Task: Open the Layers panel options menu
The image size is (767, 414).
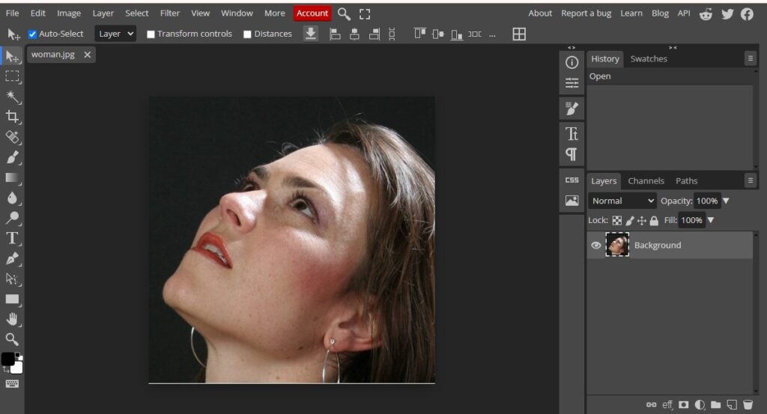Action: [x=751, y=180]
